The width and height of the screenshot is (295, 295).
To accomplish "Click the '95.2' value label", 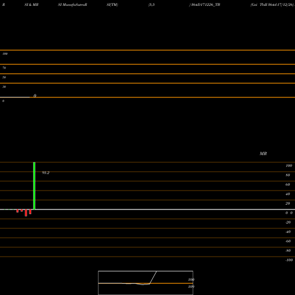I will [x=45, y=173].
